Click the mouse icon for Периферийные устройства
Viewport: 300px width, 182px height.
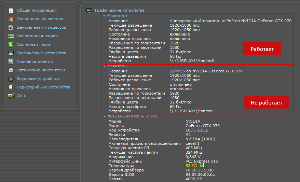click(x=11, y=87)
